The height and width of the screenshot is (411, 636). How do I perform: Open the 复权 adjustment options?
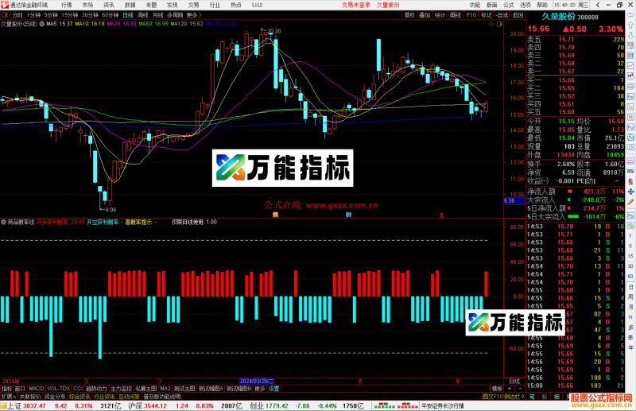409,15
